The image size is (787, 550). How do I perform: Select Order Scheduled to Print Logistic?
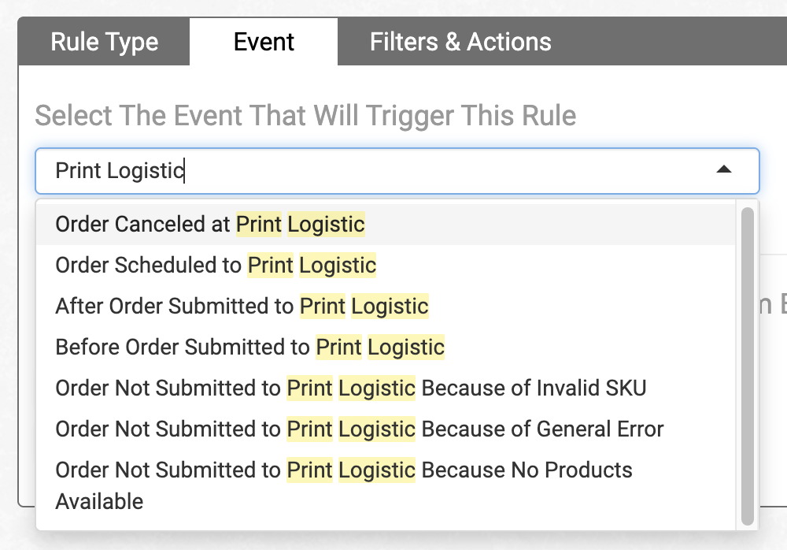pos(216,266)
